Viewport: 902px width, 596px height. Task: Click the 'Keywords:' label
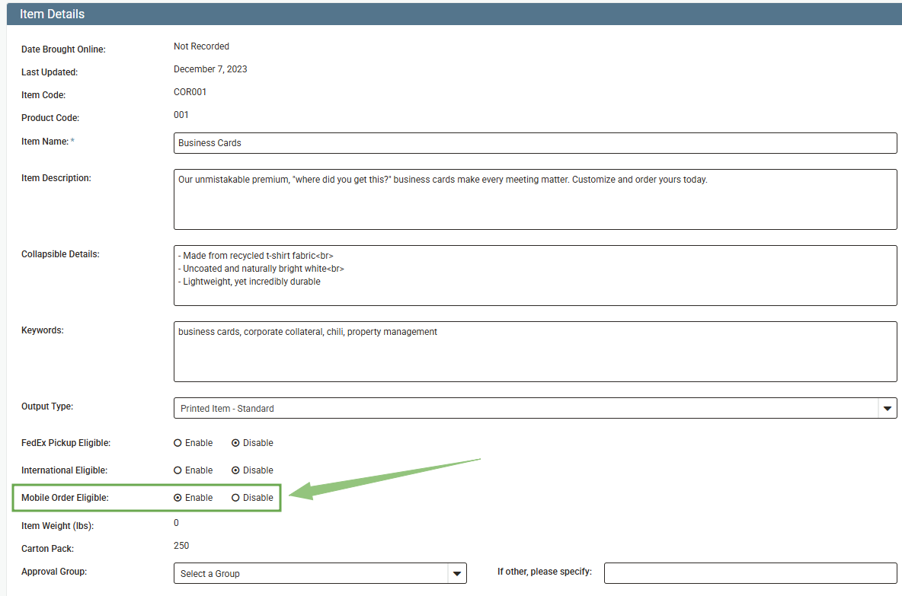43,330
